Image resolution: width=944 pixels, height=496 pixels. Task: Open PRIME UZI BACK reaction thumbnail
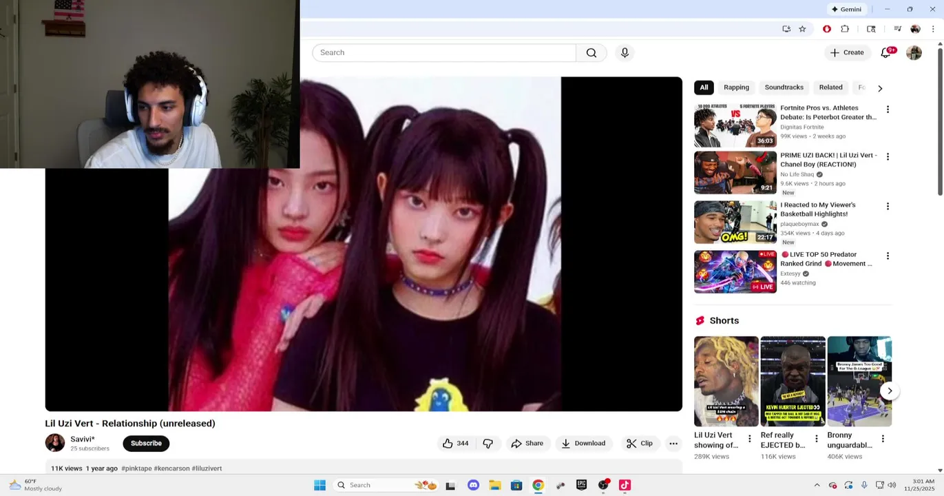click(x=735, y=173)
